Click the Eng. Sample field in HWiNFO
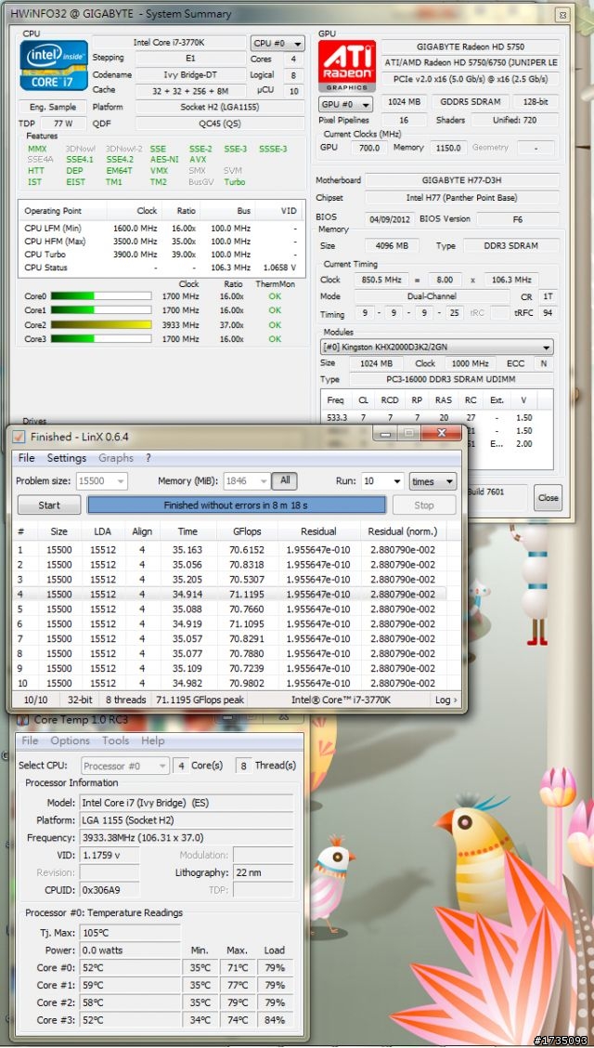Screen dimensions: 594x1048 [x=53, y=107]
